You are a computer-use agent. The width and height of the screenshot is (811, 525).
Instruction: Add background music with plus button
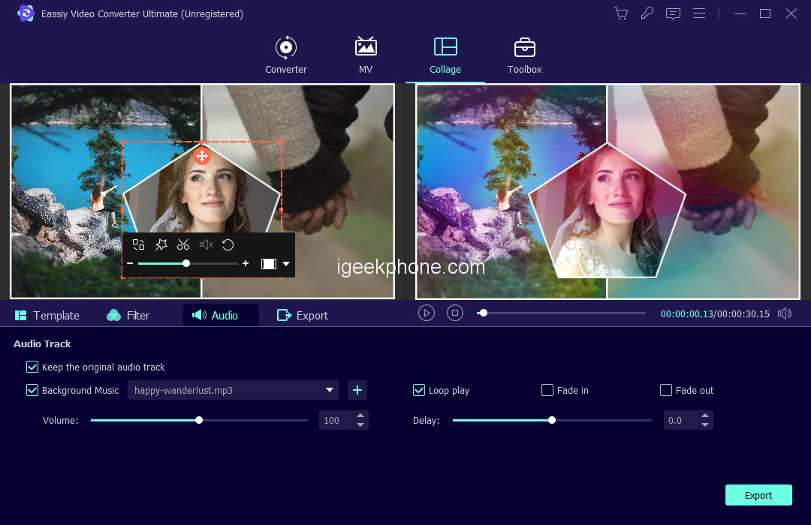pyautogui.click(x=357, y=390)
